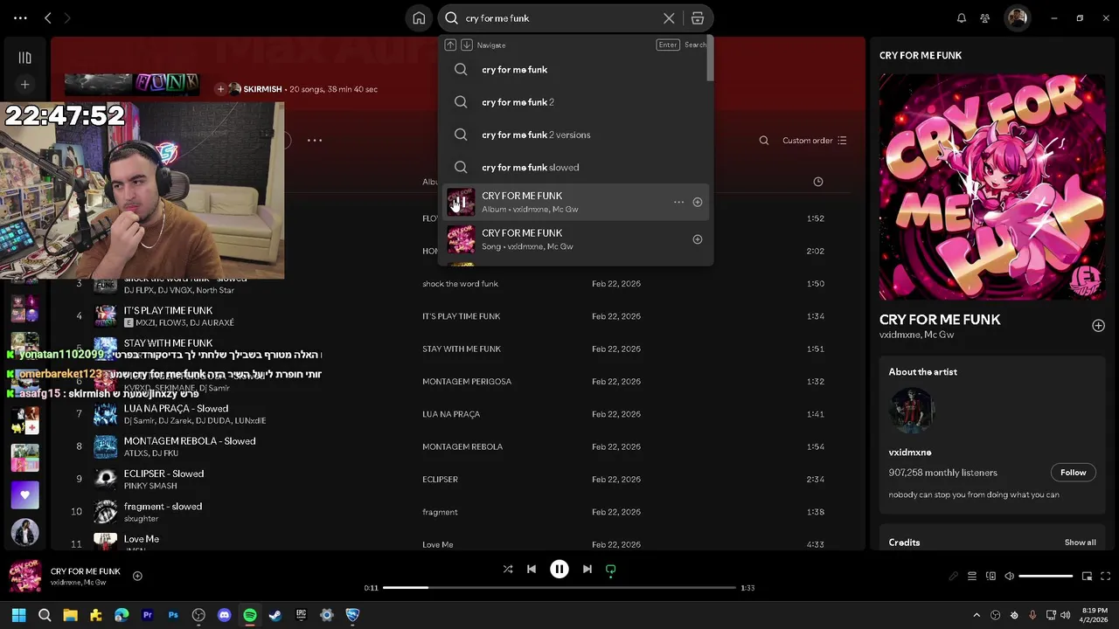This screenshot has width=1119, height=629.
Task: Open CRY FOR ME FUNK title in right panel
Action: coord(940,320)
